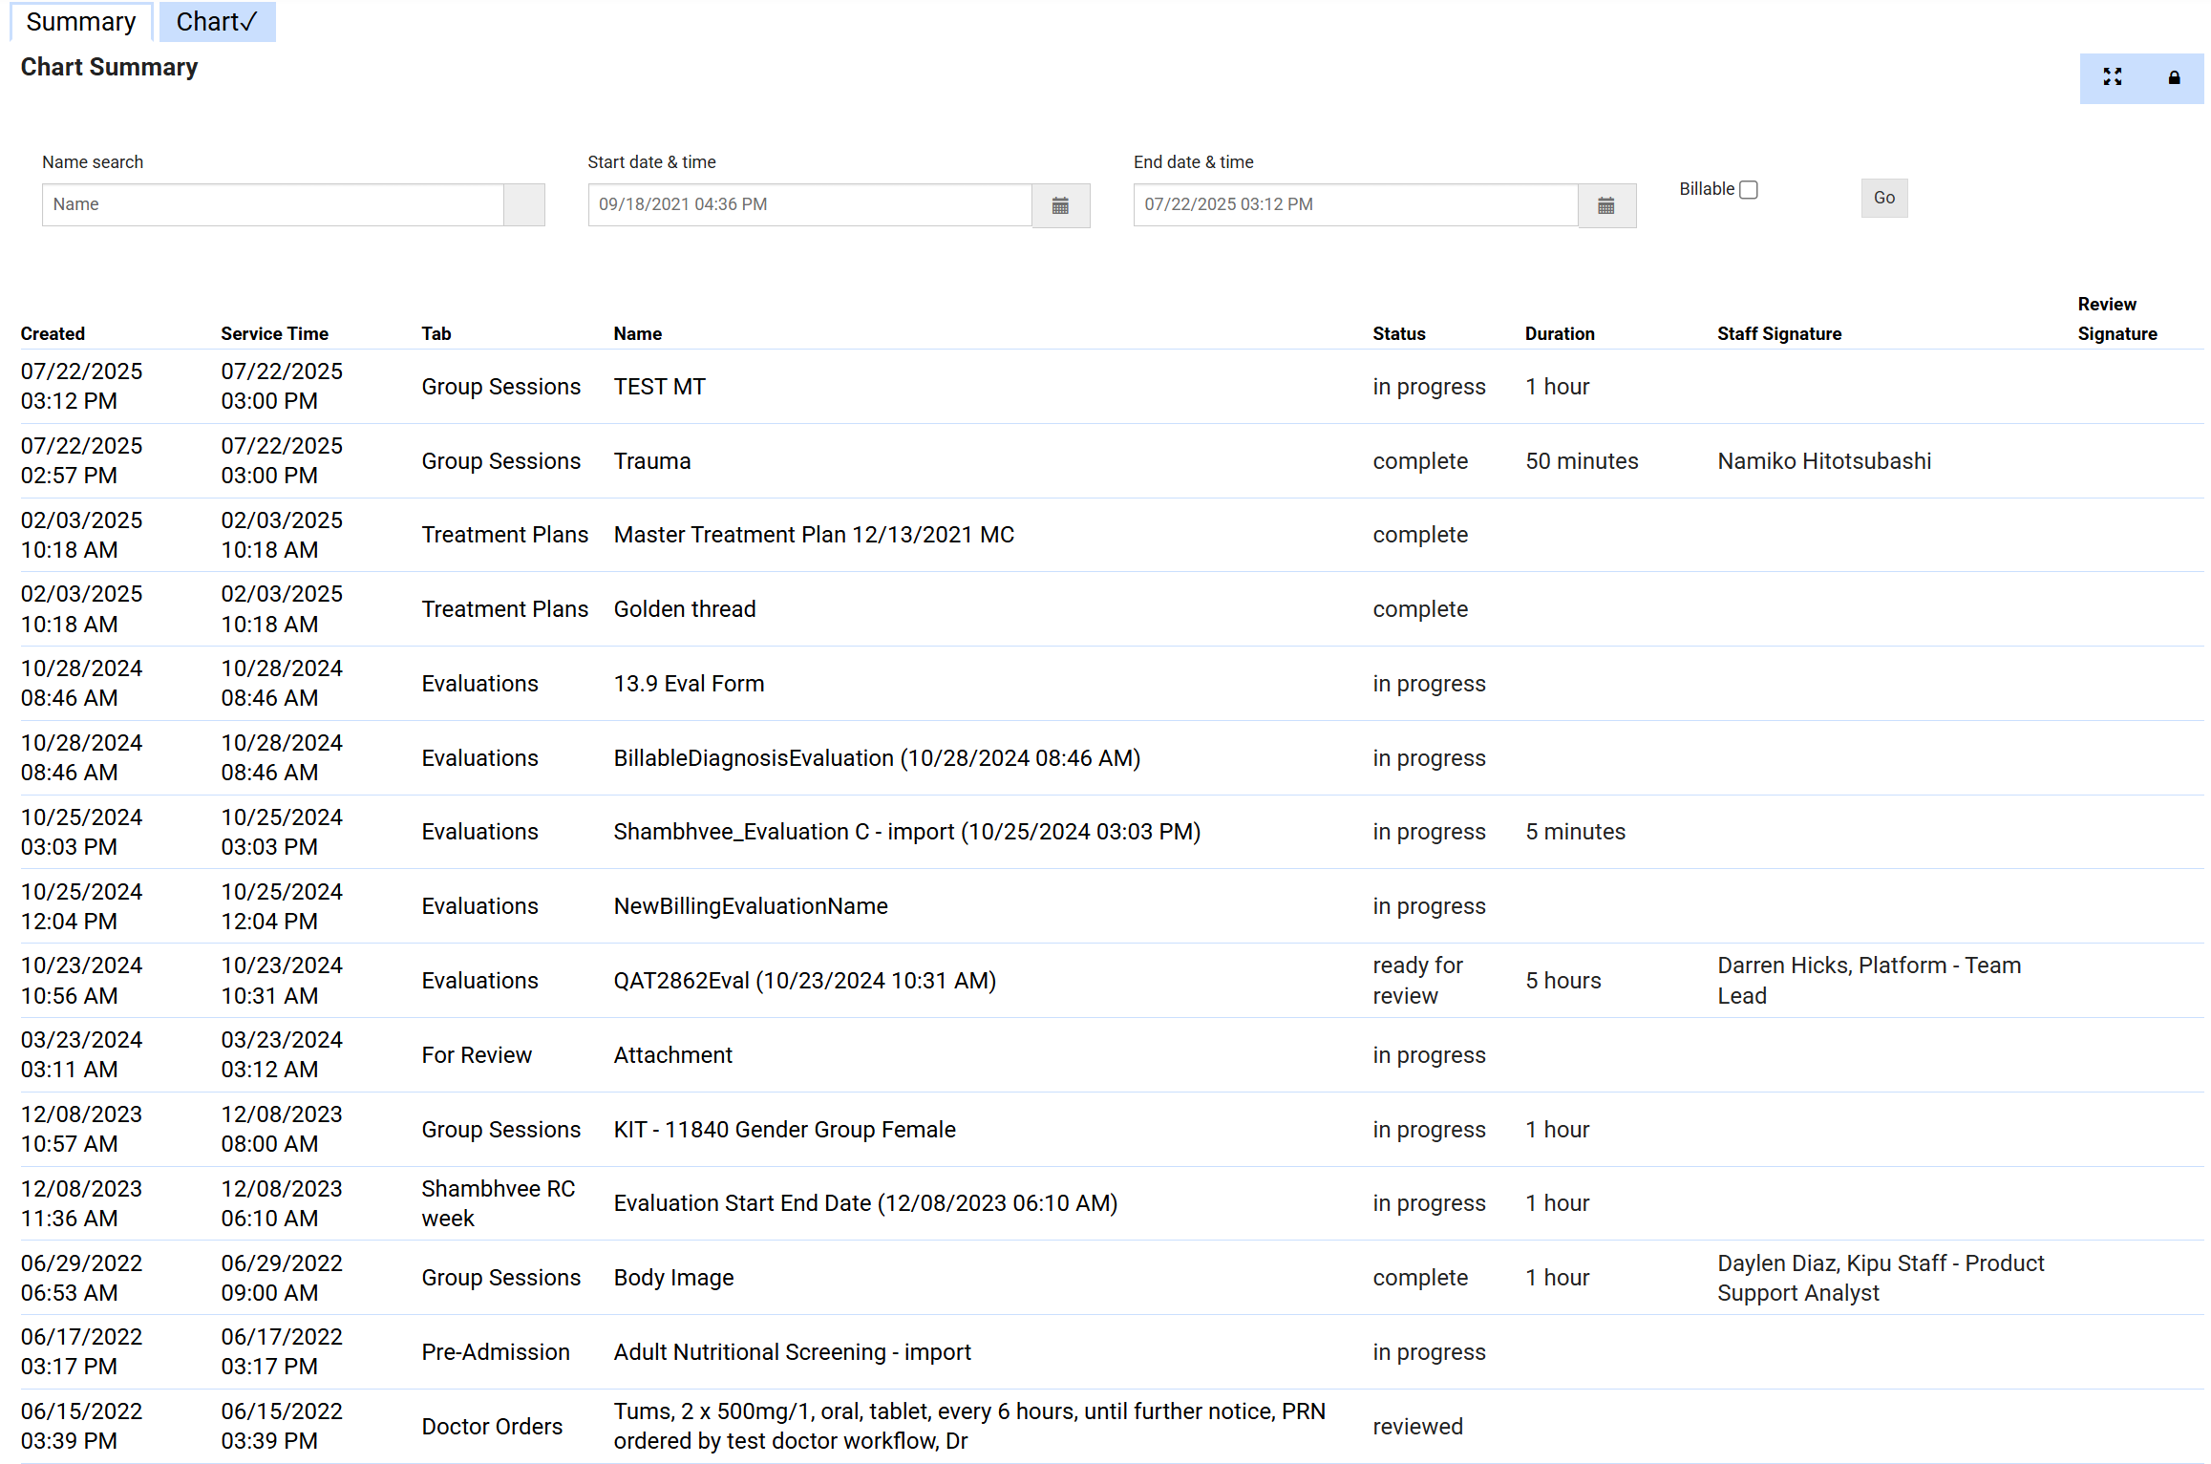Viewport: 2211px width, 1464px height.
Task: Select the 13.9 Eval Form row
Action: tap(688, 684)
